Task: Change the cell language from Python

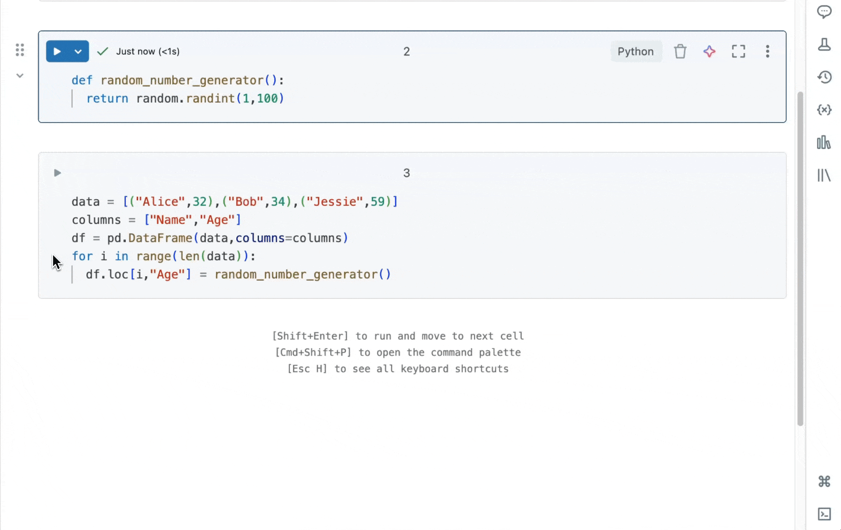Action: [635, 52]
